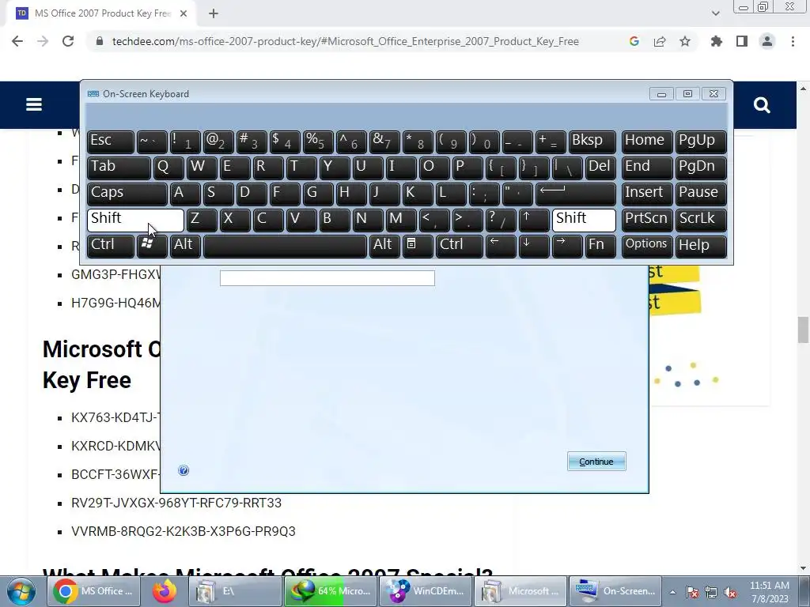
Task: Toggle Caps key on On-Screen Keyboard
Action: (x=127, y=194)
